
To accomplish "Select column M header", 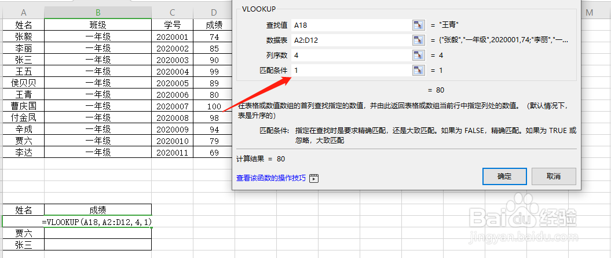I will click(x=589, y=13).
